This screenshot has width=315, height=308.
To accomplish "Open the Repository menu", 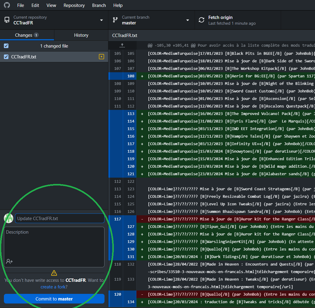I will 74,5.
